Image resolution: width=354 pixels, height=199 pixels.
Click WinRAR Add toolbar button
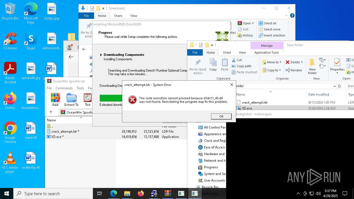[x=55, y=99]
